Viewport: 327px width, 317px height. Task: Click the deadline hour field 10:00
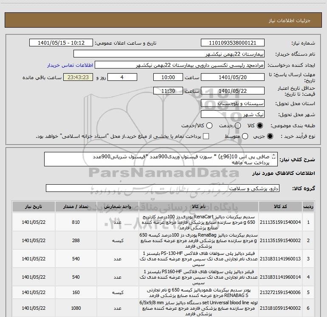click(x=168, y=77)
